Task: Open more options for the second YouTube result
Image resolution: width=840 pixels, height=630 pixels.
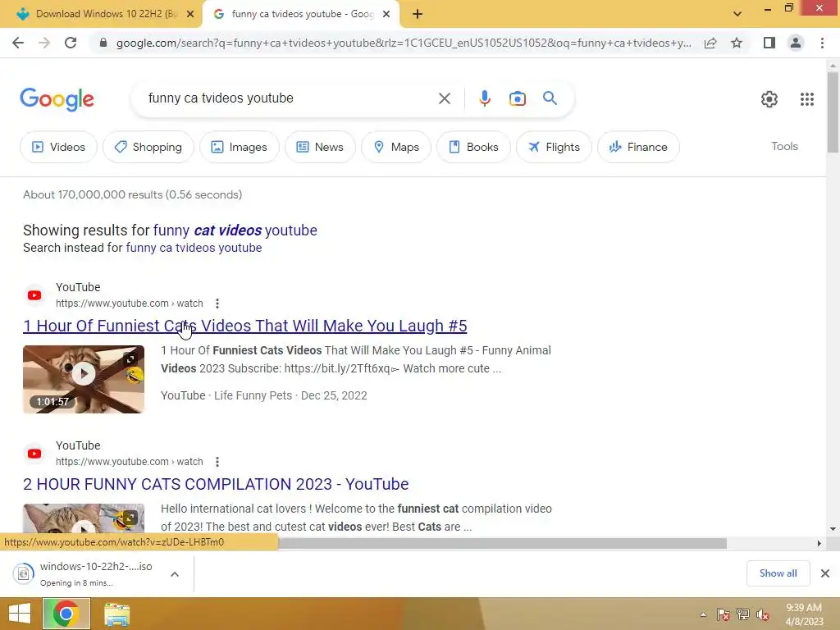Action: point(217,462)
